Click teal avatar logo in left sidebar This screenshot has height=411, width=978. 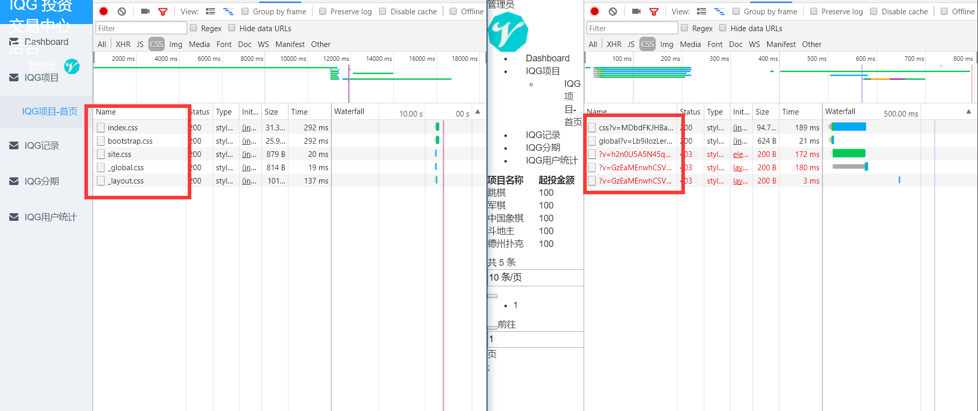(x=72, y=66)
